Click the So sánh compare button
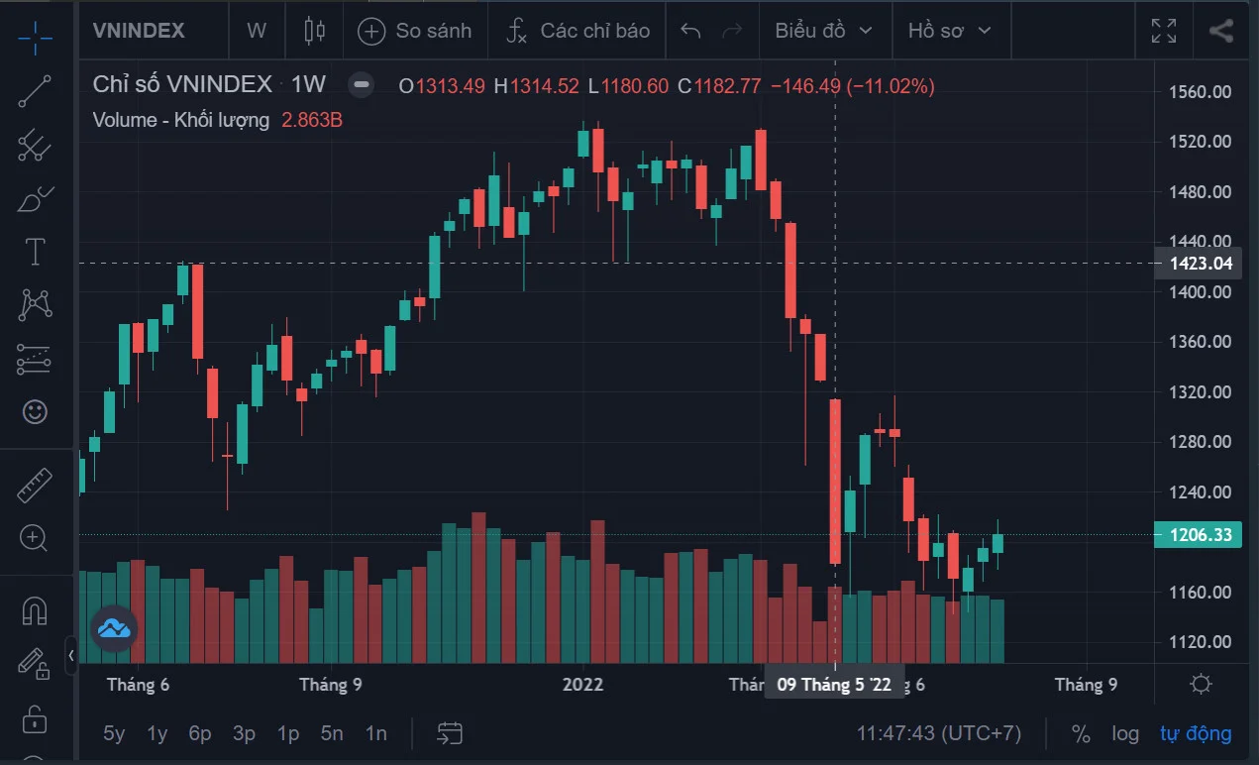The width and height of the screenshot is (1259, 765). [x=415, y=31]
